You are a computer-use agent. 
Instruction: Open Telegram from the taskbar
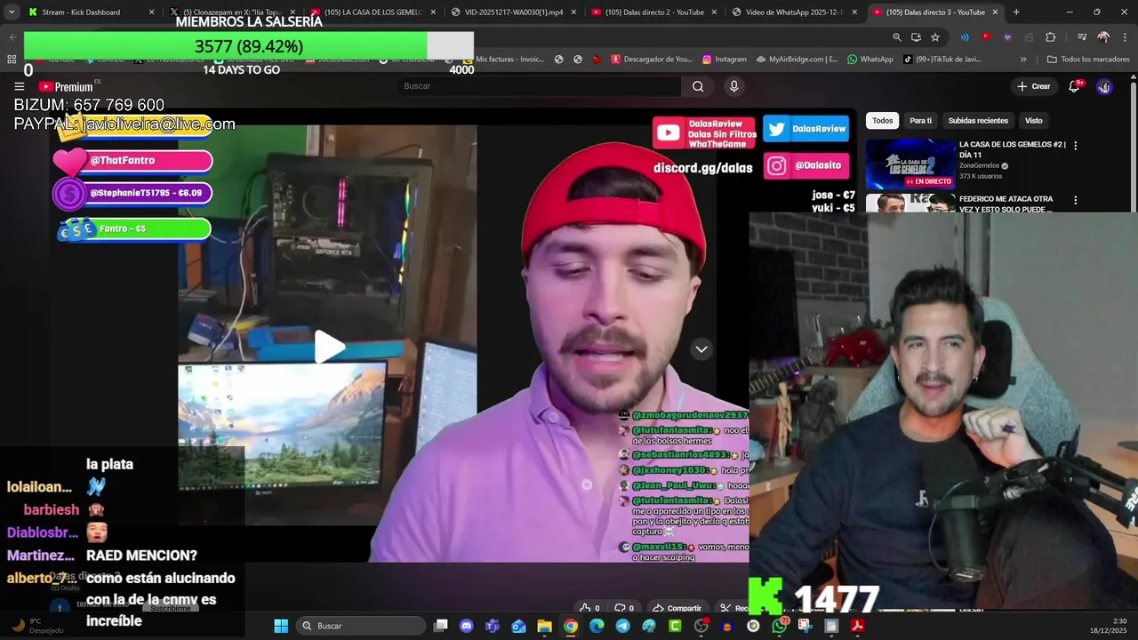622,626
